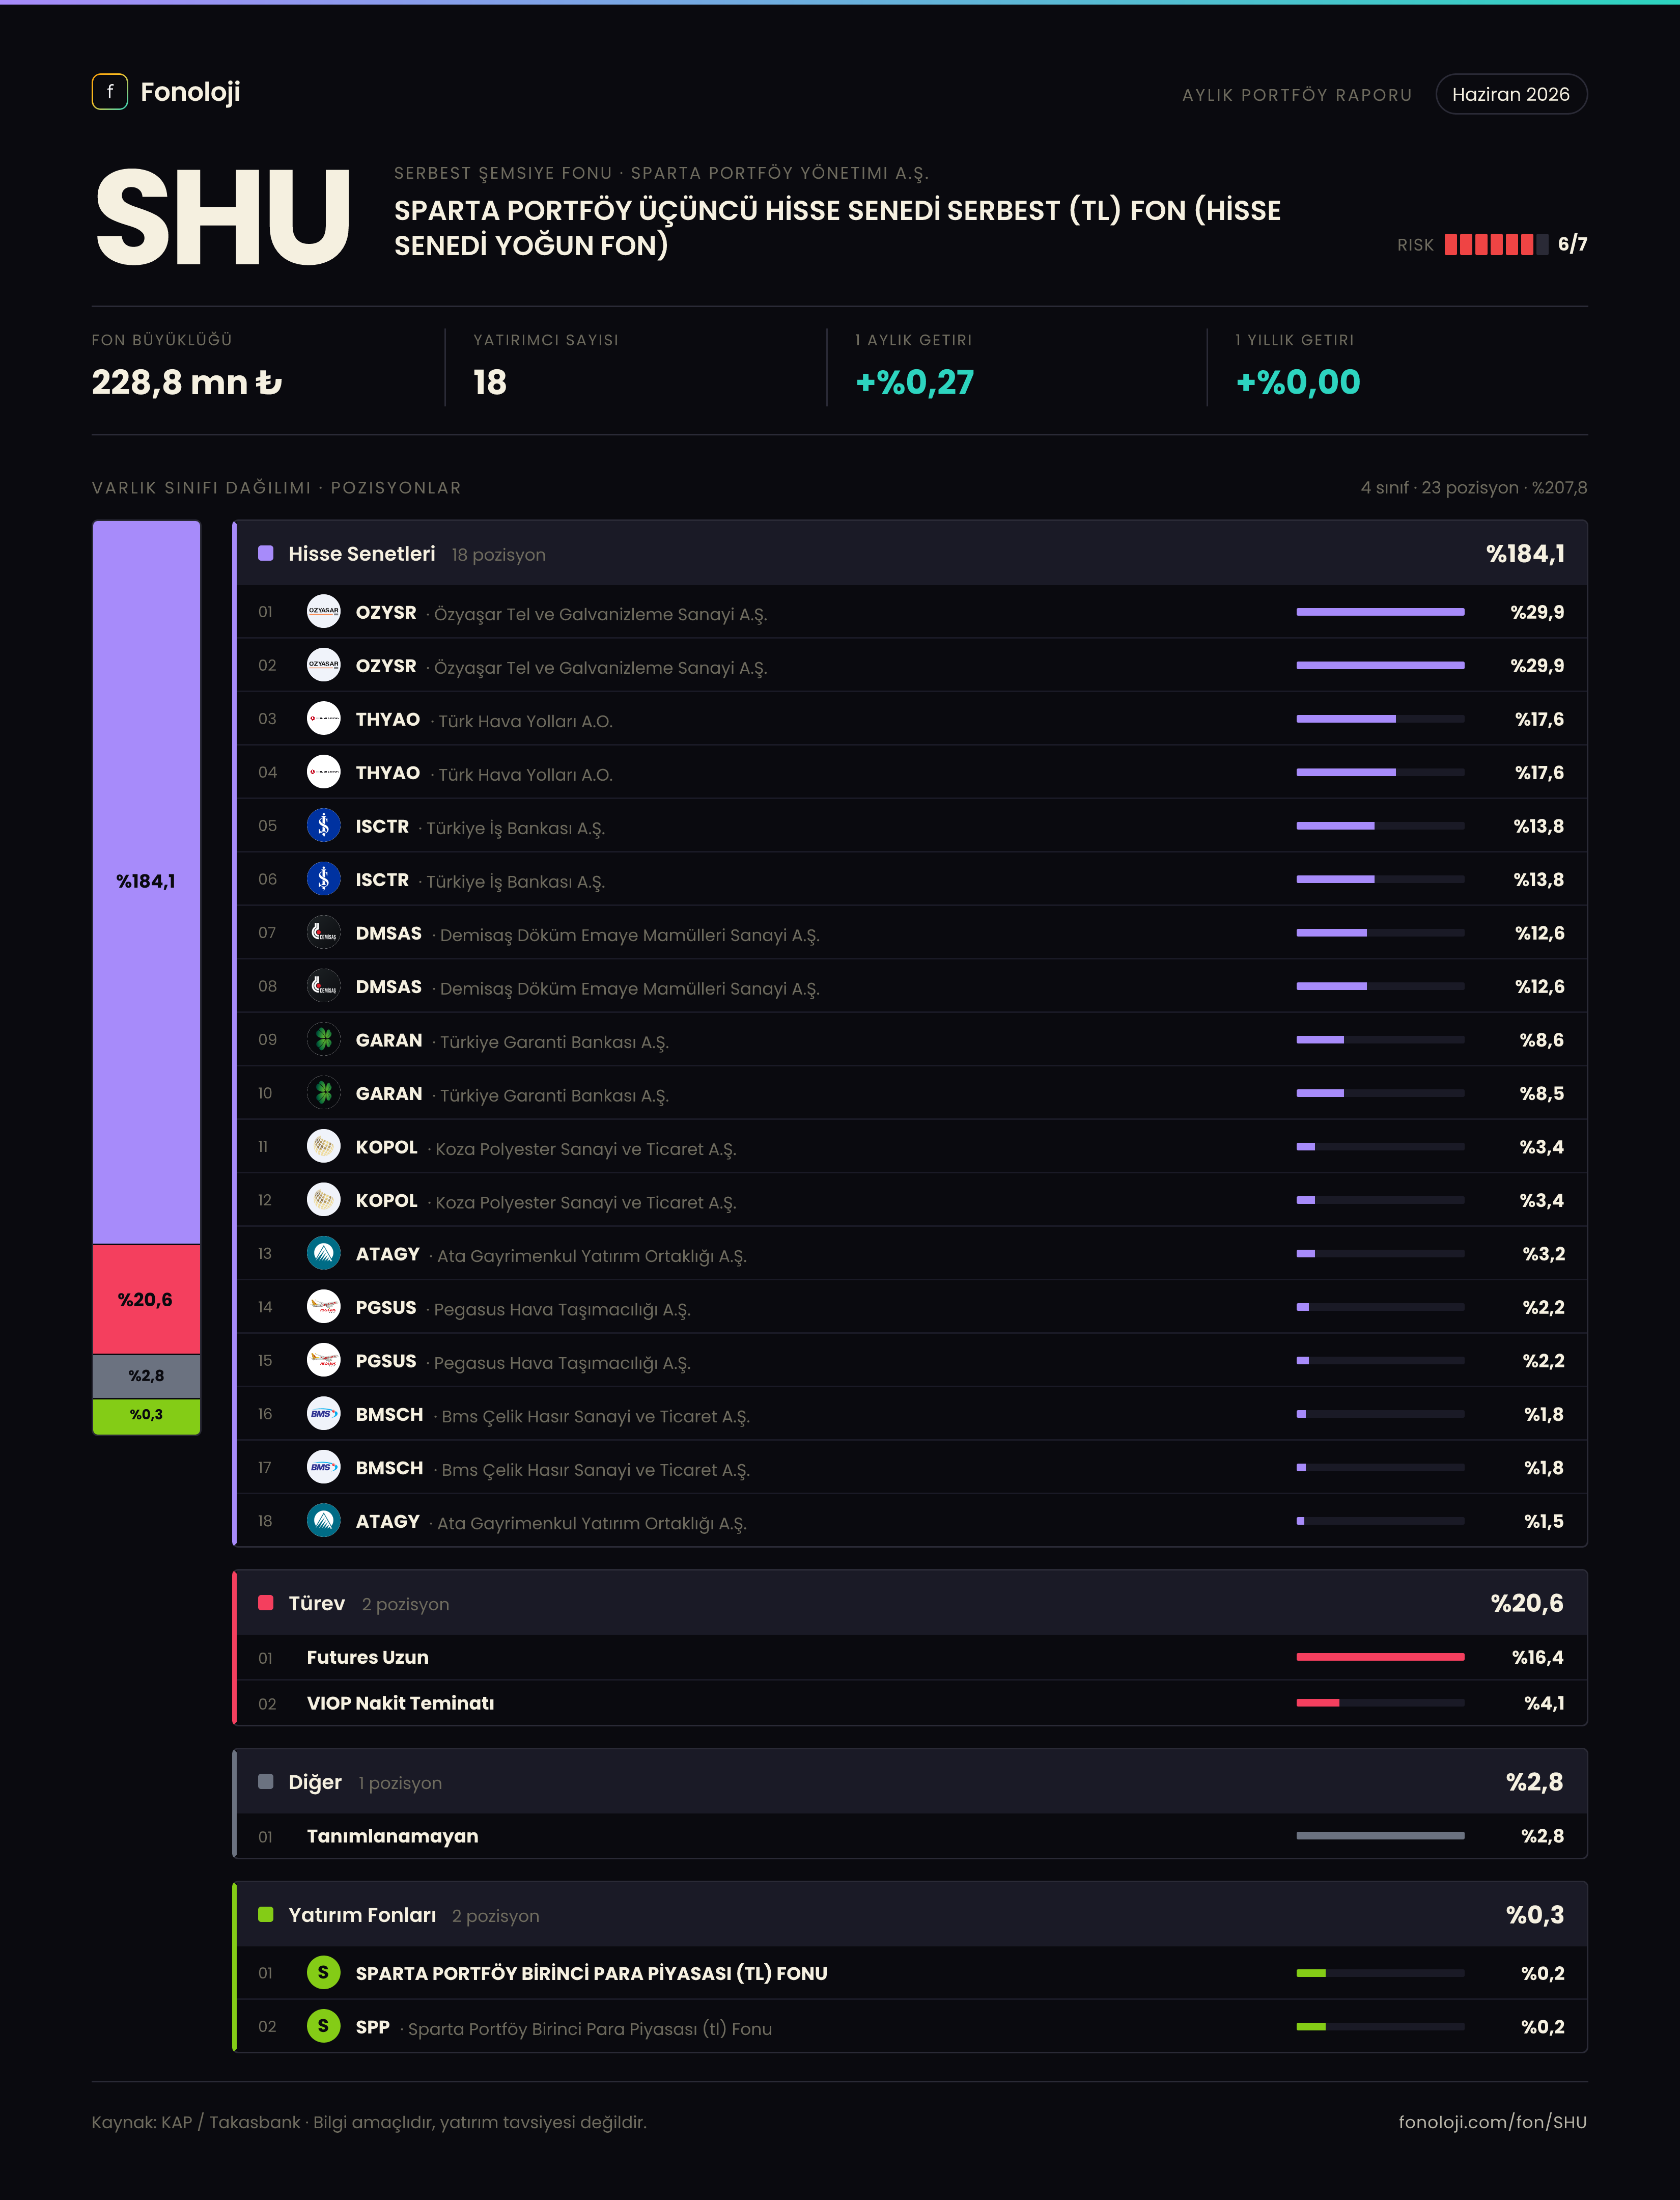The width and height of the screenshot is (1680, 2200).
Task: Open the ISCTR bank logo in row 06
Action: point(323,879)
